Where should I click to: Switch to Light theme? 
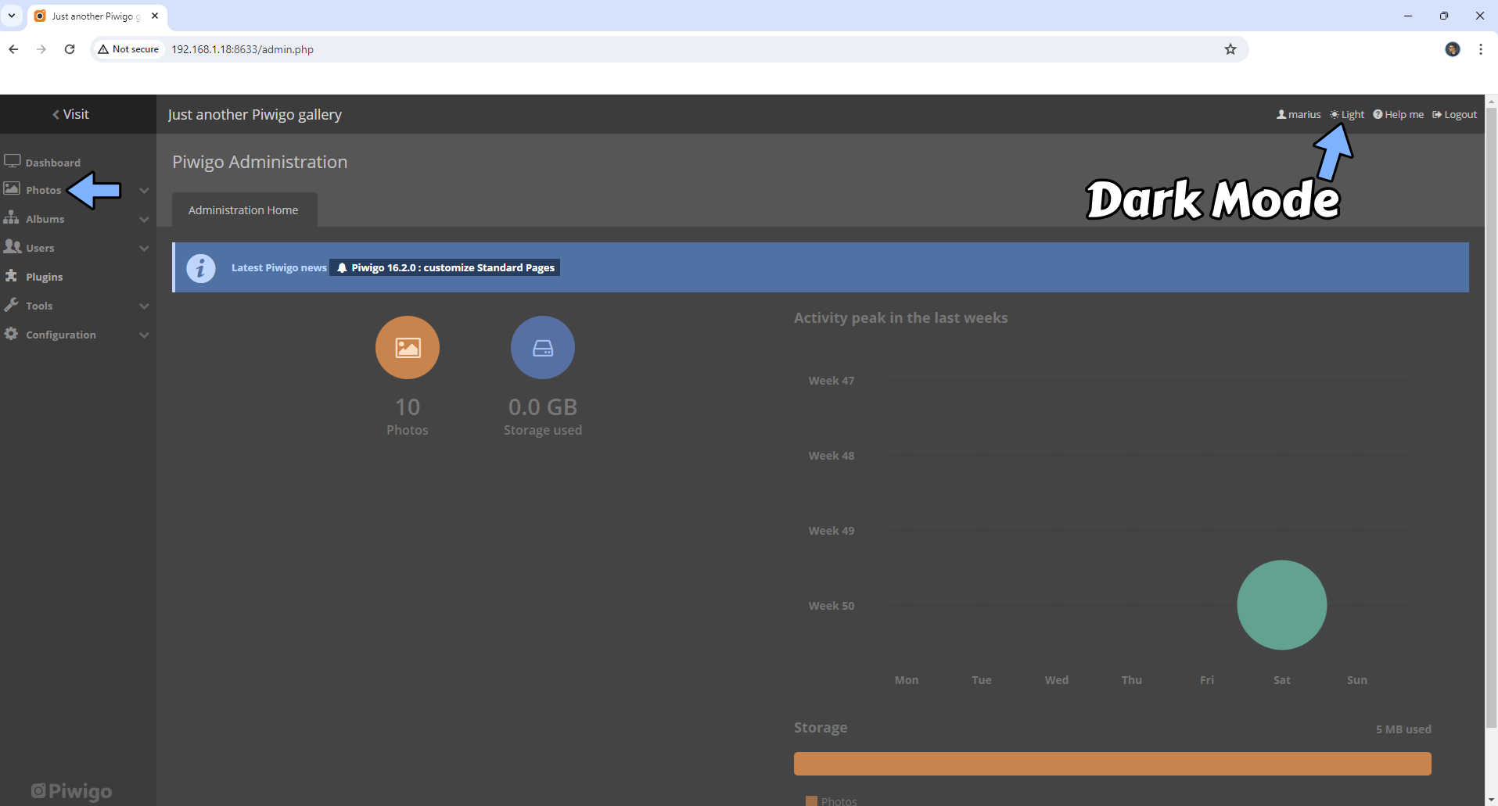(x=1347, y=114)
